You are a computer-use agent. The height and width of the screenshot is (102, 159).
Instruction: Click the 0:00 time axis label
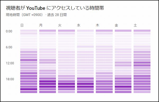[9, 31]
